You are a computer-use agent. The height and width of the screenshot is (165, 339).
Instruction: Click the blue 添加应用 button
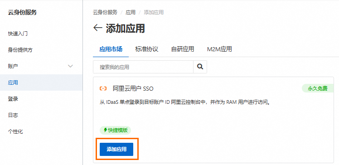click(116, 149)
